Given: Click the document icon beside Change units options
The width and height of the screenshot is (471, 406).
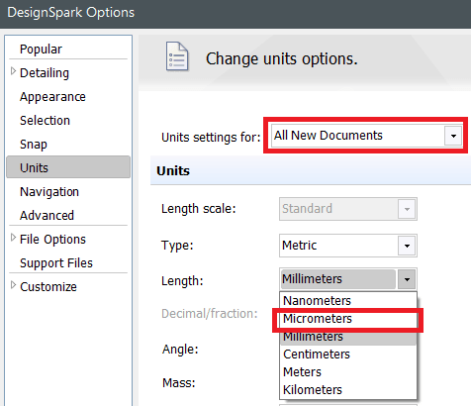Looking at the screenshot, I should coord(177,56).
